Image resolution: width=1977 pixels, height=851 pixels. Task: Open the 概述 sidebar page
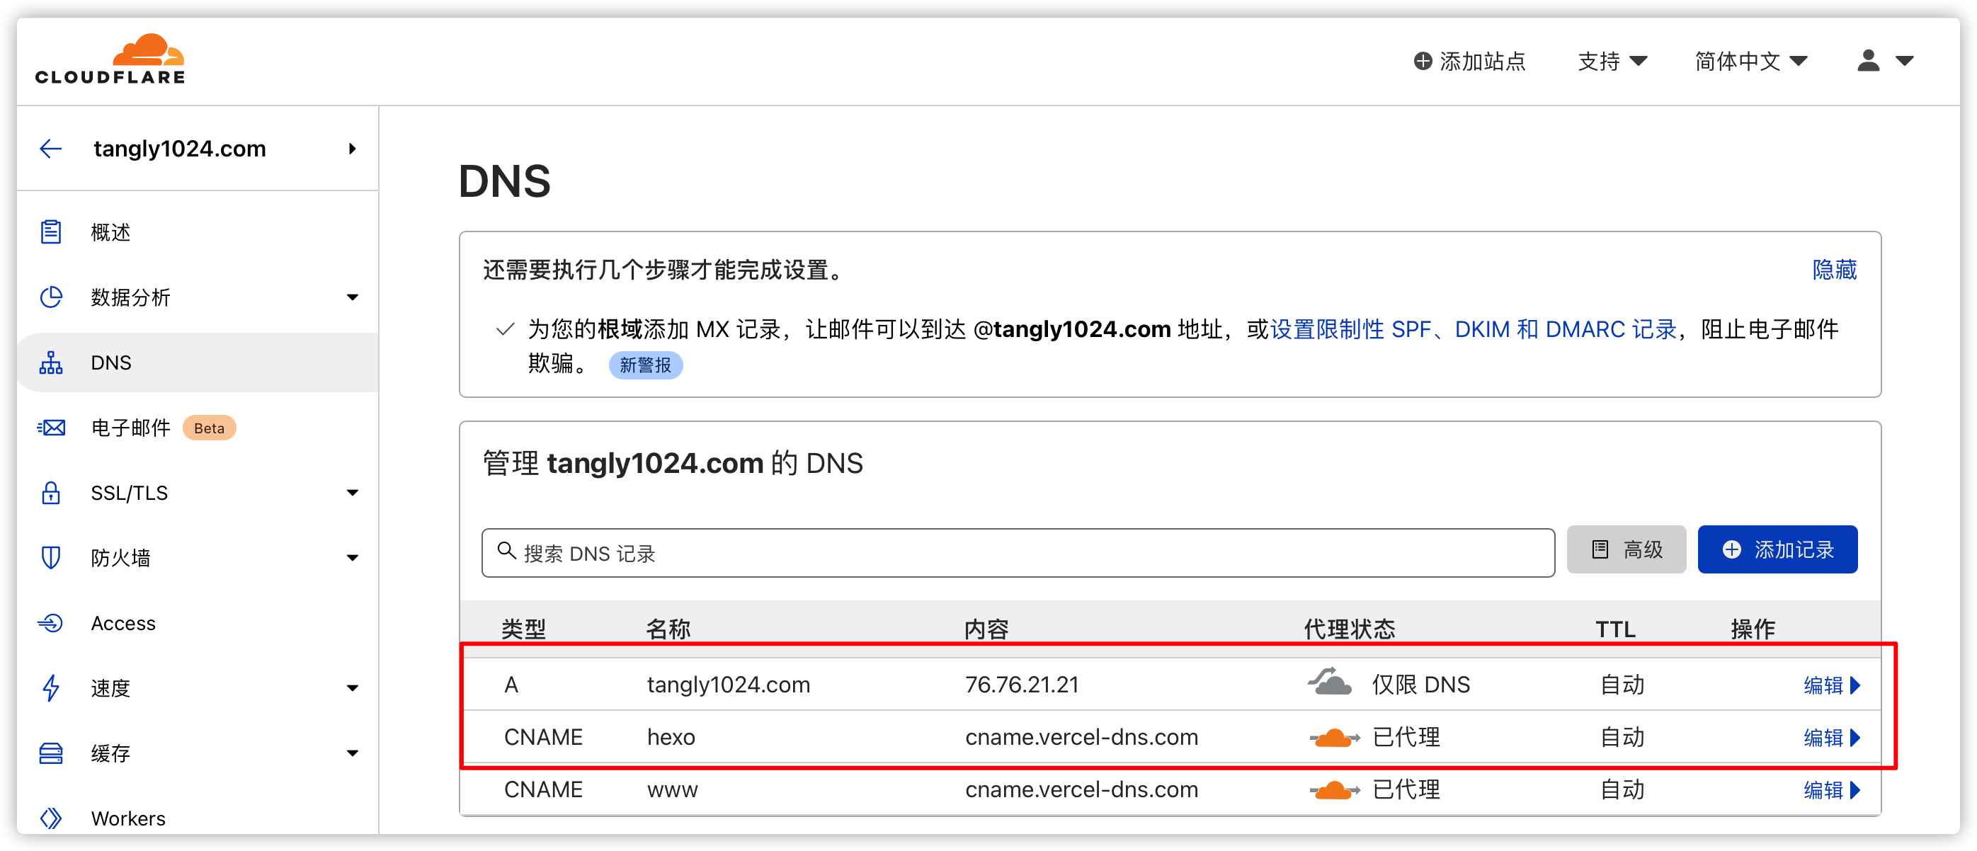(110, 232)
